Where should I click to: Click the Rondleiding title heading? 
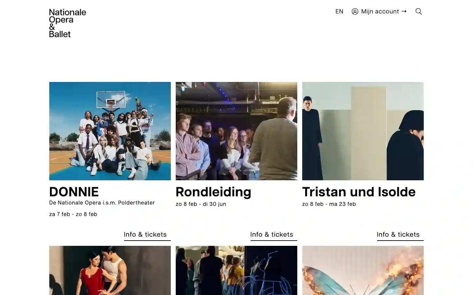tap(213, 192)
